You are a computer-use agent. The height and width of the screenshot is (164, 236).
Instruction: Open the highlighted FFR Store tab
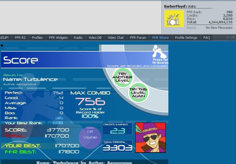(x=160, y=38)
